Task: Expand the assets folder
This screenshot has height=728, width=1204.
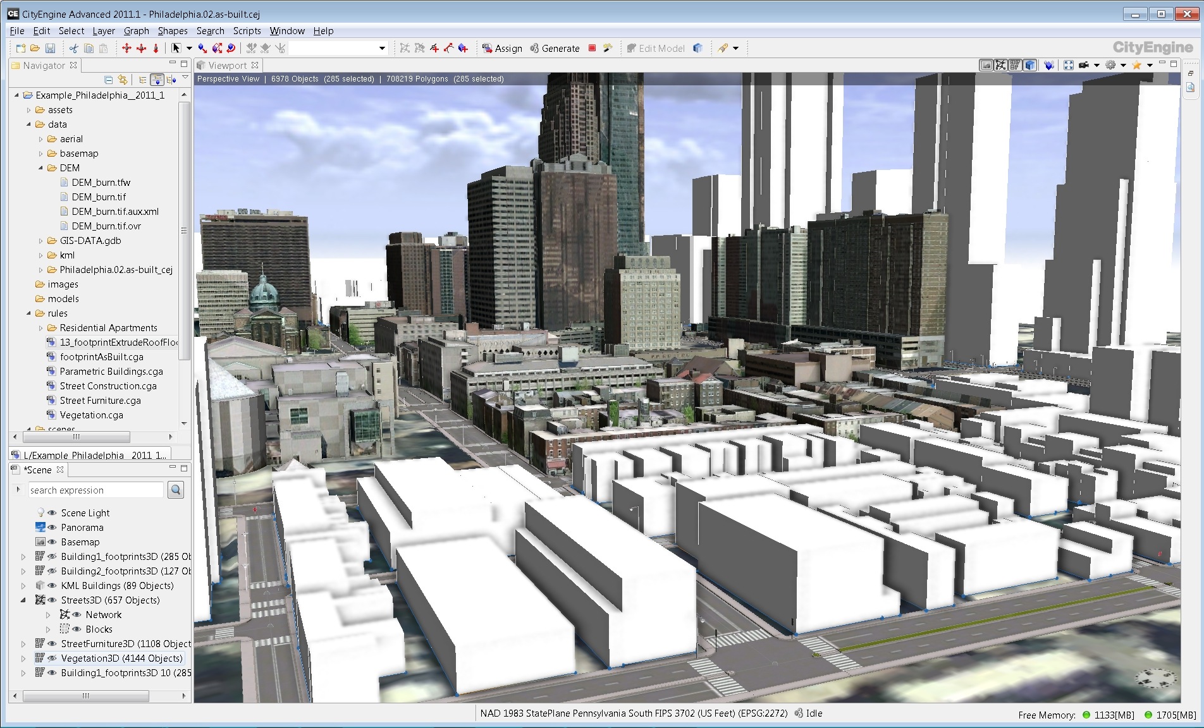Action: tap(28, 110)
